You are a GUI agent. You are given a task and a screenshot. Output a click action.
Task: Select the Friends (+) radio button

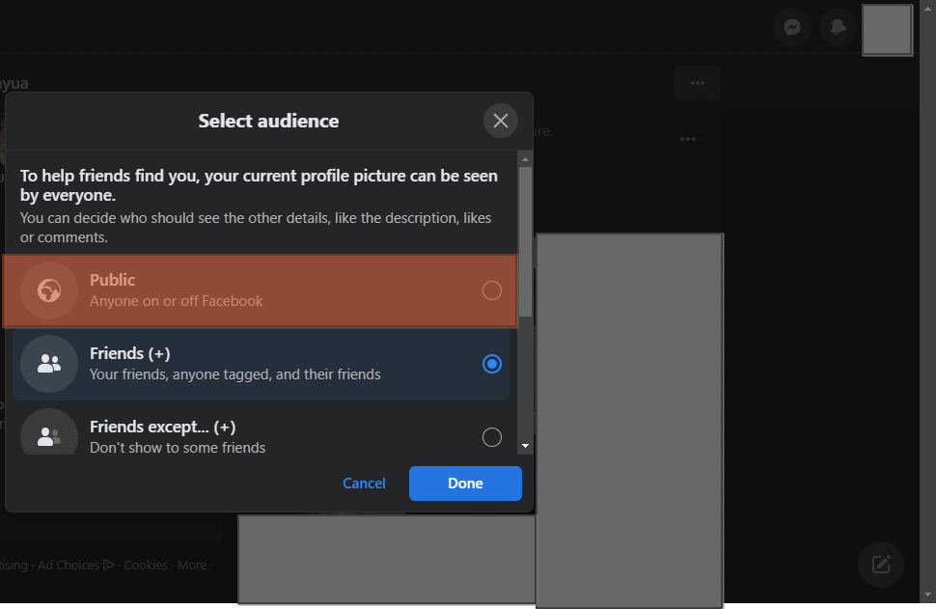[492, 364]
